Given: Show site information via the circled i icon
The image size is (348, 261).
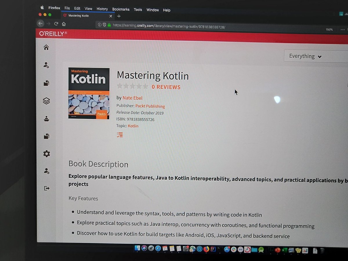Looking at the screenshot, I should [x=99, y=25].
